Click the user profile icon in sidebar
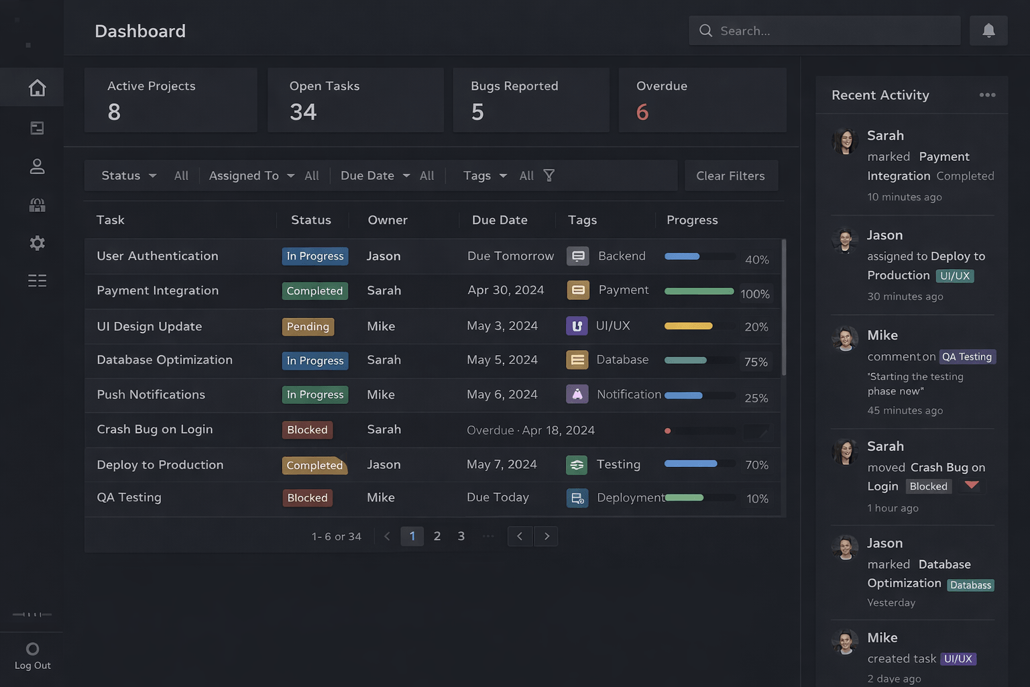1030x687 pixels. tap(37, 166)
